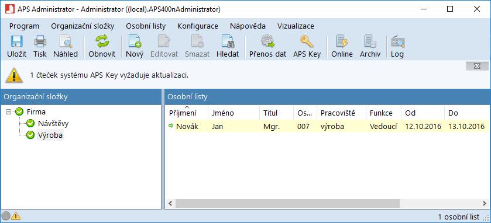The width and height of the screenshot is (491, 223).
Task: Click the APS Administrator title bar icon
Action: (10, 9)
